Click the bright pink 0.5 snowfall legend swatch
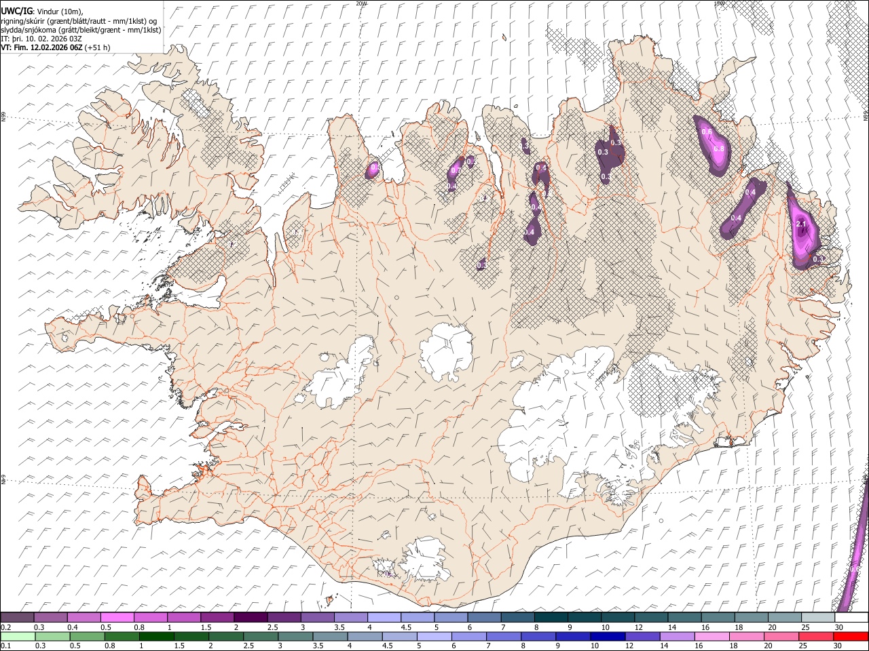869x651 pixels. (117, 618)
